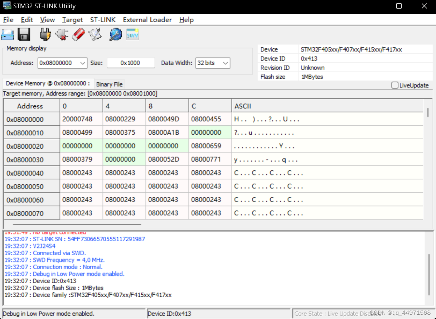Open the View menu
The image size is (436, 319).
pos(48,20)
